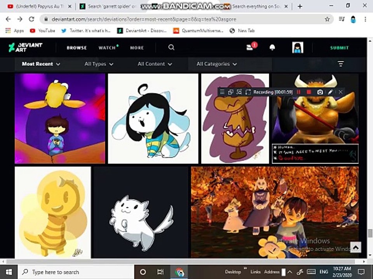
Task: Click the horizontal scrollbar at bottom
Action: [181, 262]
